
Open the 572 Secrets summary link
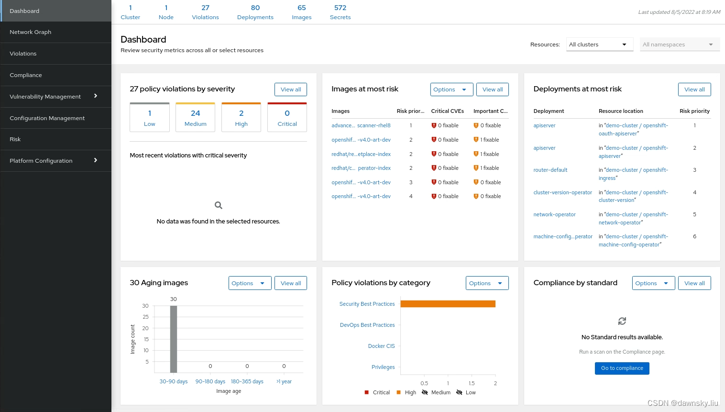[x=340, y=12]
